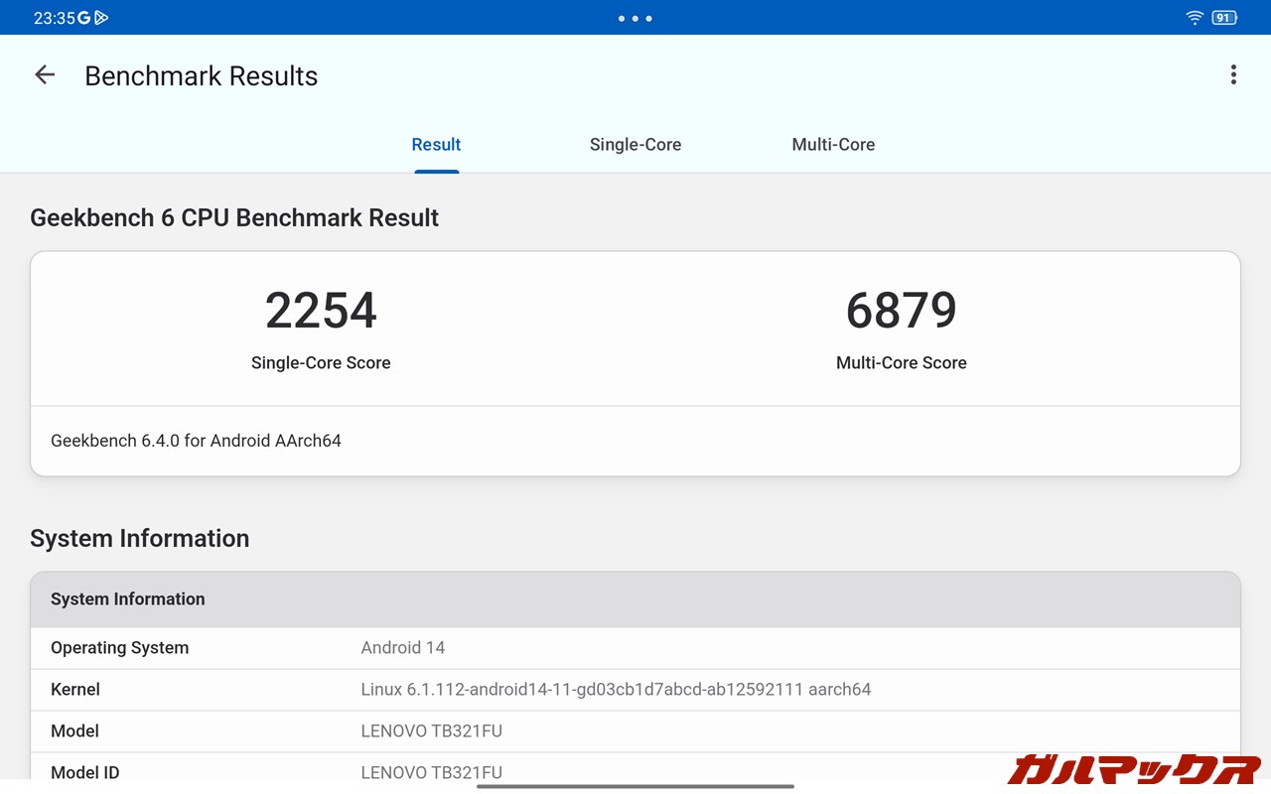1271x794 pixels.
Task: Tap the Operating System row
Action: tap(635, 648)
